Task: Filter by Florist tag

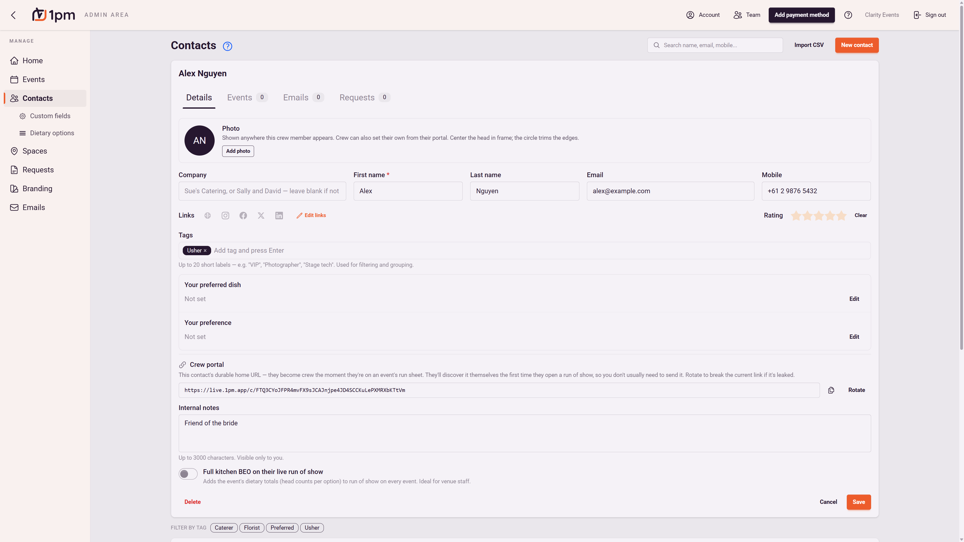Action: [x=252, y=528]
